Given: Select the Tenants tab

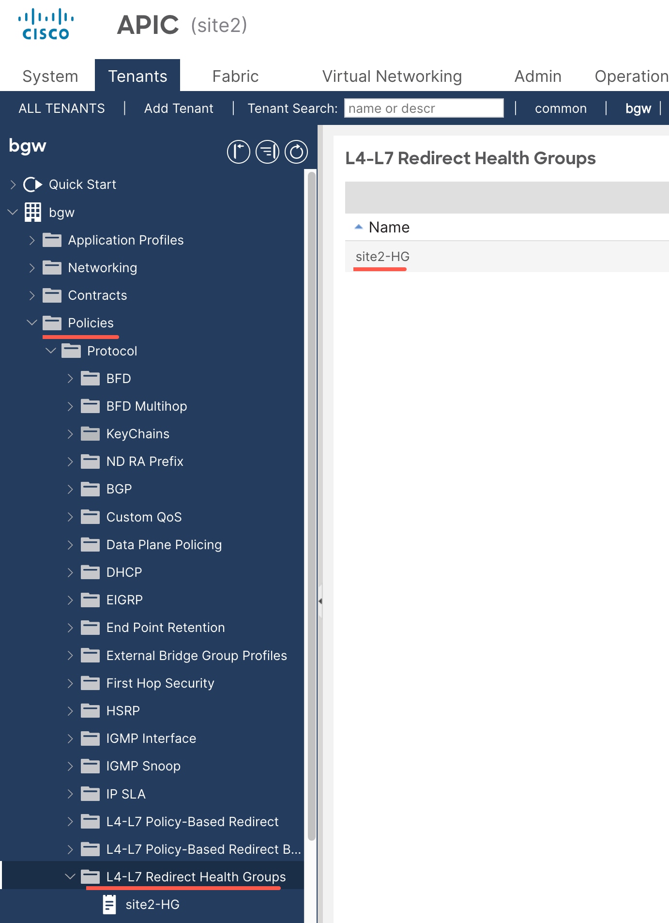Looking at the screenshot, I should coord(137,76).
